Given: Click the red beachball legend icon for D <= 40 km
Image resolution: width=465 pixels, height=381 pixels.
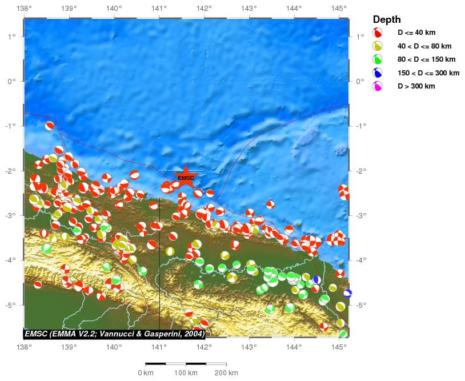Looking at the screenshot, I should (378, 33).
